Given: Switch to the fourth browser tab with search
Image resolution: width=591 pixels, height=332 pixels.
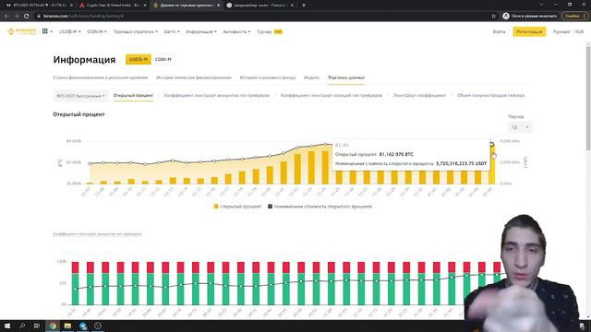Looking at the screenshot, I should coord(259,6).
